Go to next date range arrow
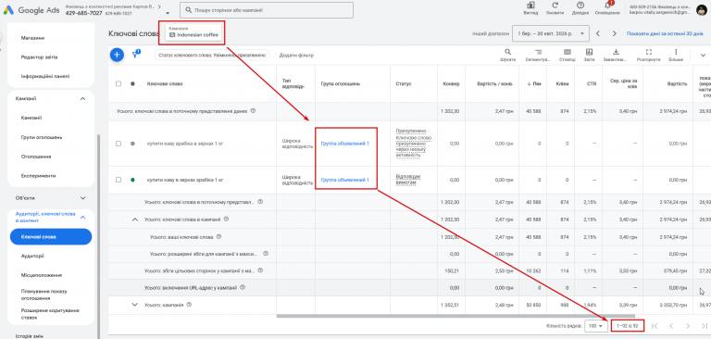711x339 pixels. (614, 33)
